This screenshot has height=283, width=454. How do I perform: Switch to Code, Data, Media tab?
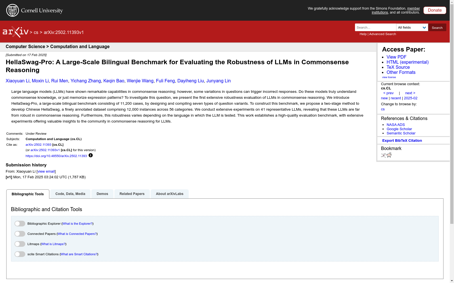70,194
